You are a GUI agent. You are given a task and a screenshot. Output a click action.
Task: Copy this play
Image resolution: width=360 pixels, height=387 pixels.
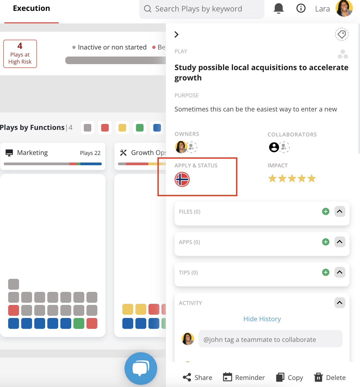pos(290,377)
